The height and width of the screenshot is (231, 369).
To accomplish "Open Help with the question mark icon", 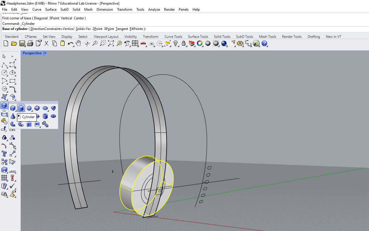I will [x=264, y=44].
